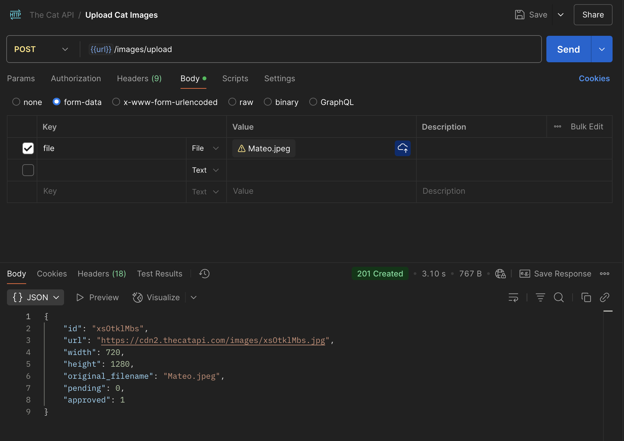The height and width of the screenshot is (441, 624).
Task: Click the link icon in the response toolbar
Action: 604,297
